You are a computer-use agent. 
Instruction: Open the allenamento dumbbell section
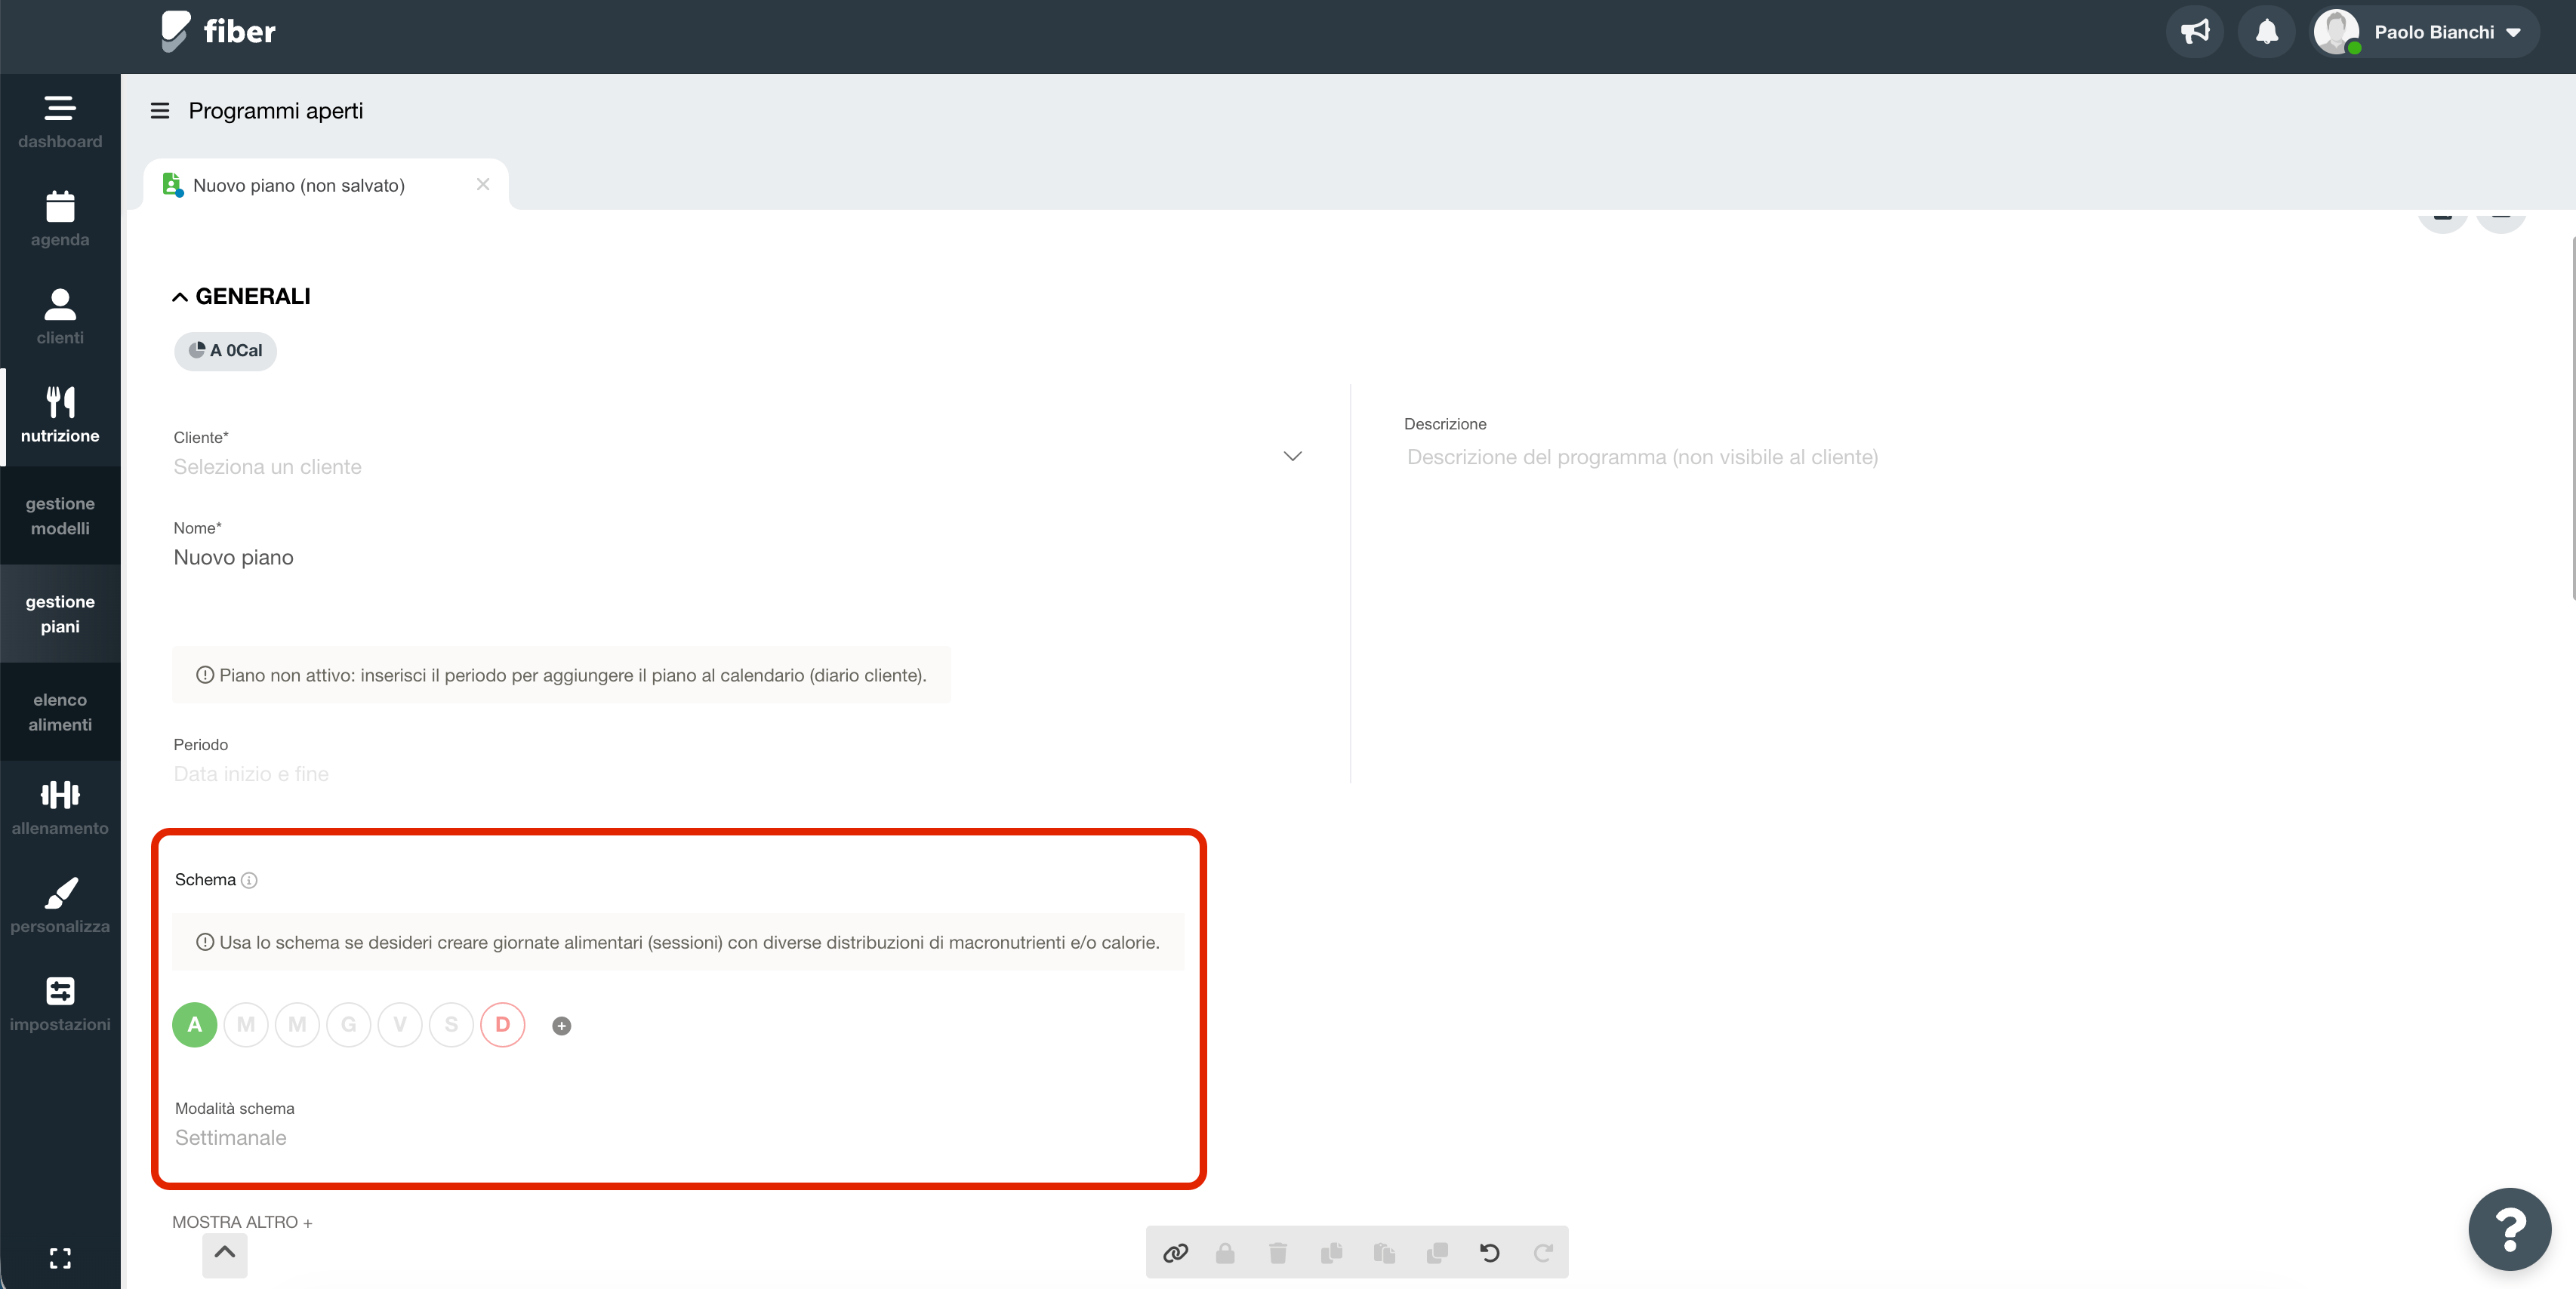coord(60,808)
